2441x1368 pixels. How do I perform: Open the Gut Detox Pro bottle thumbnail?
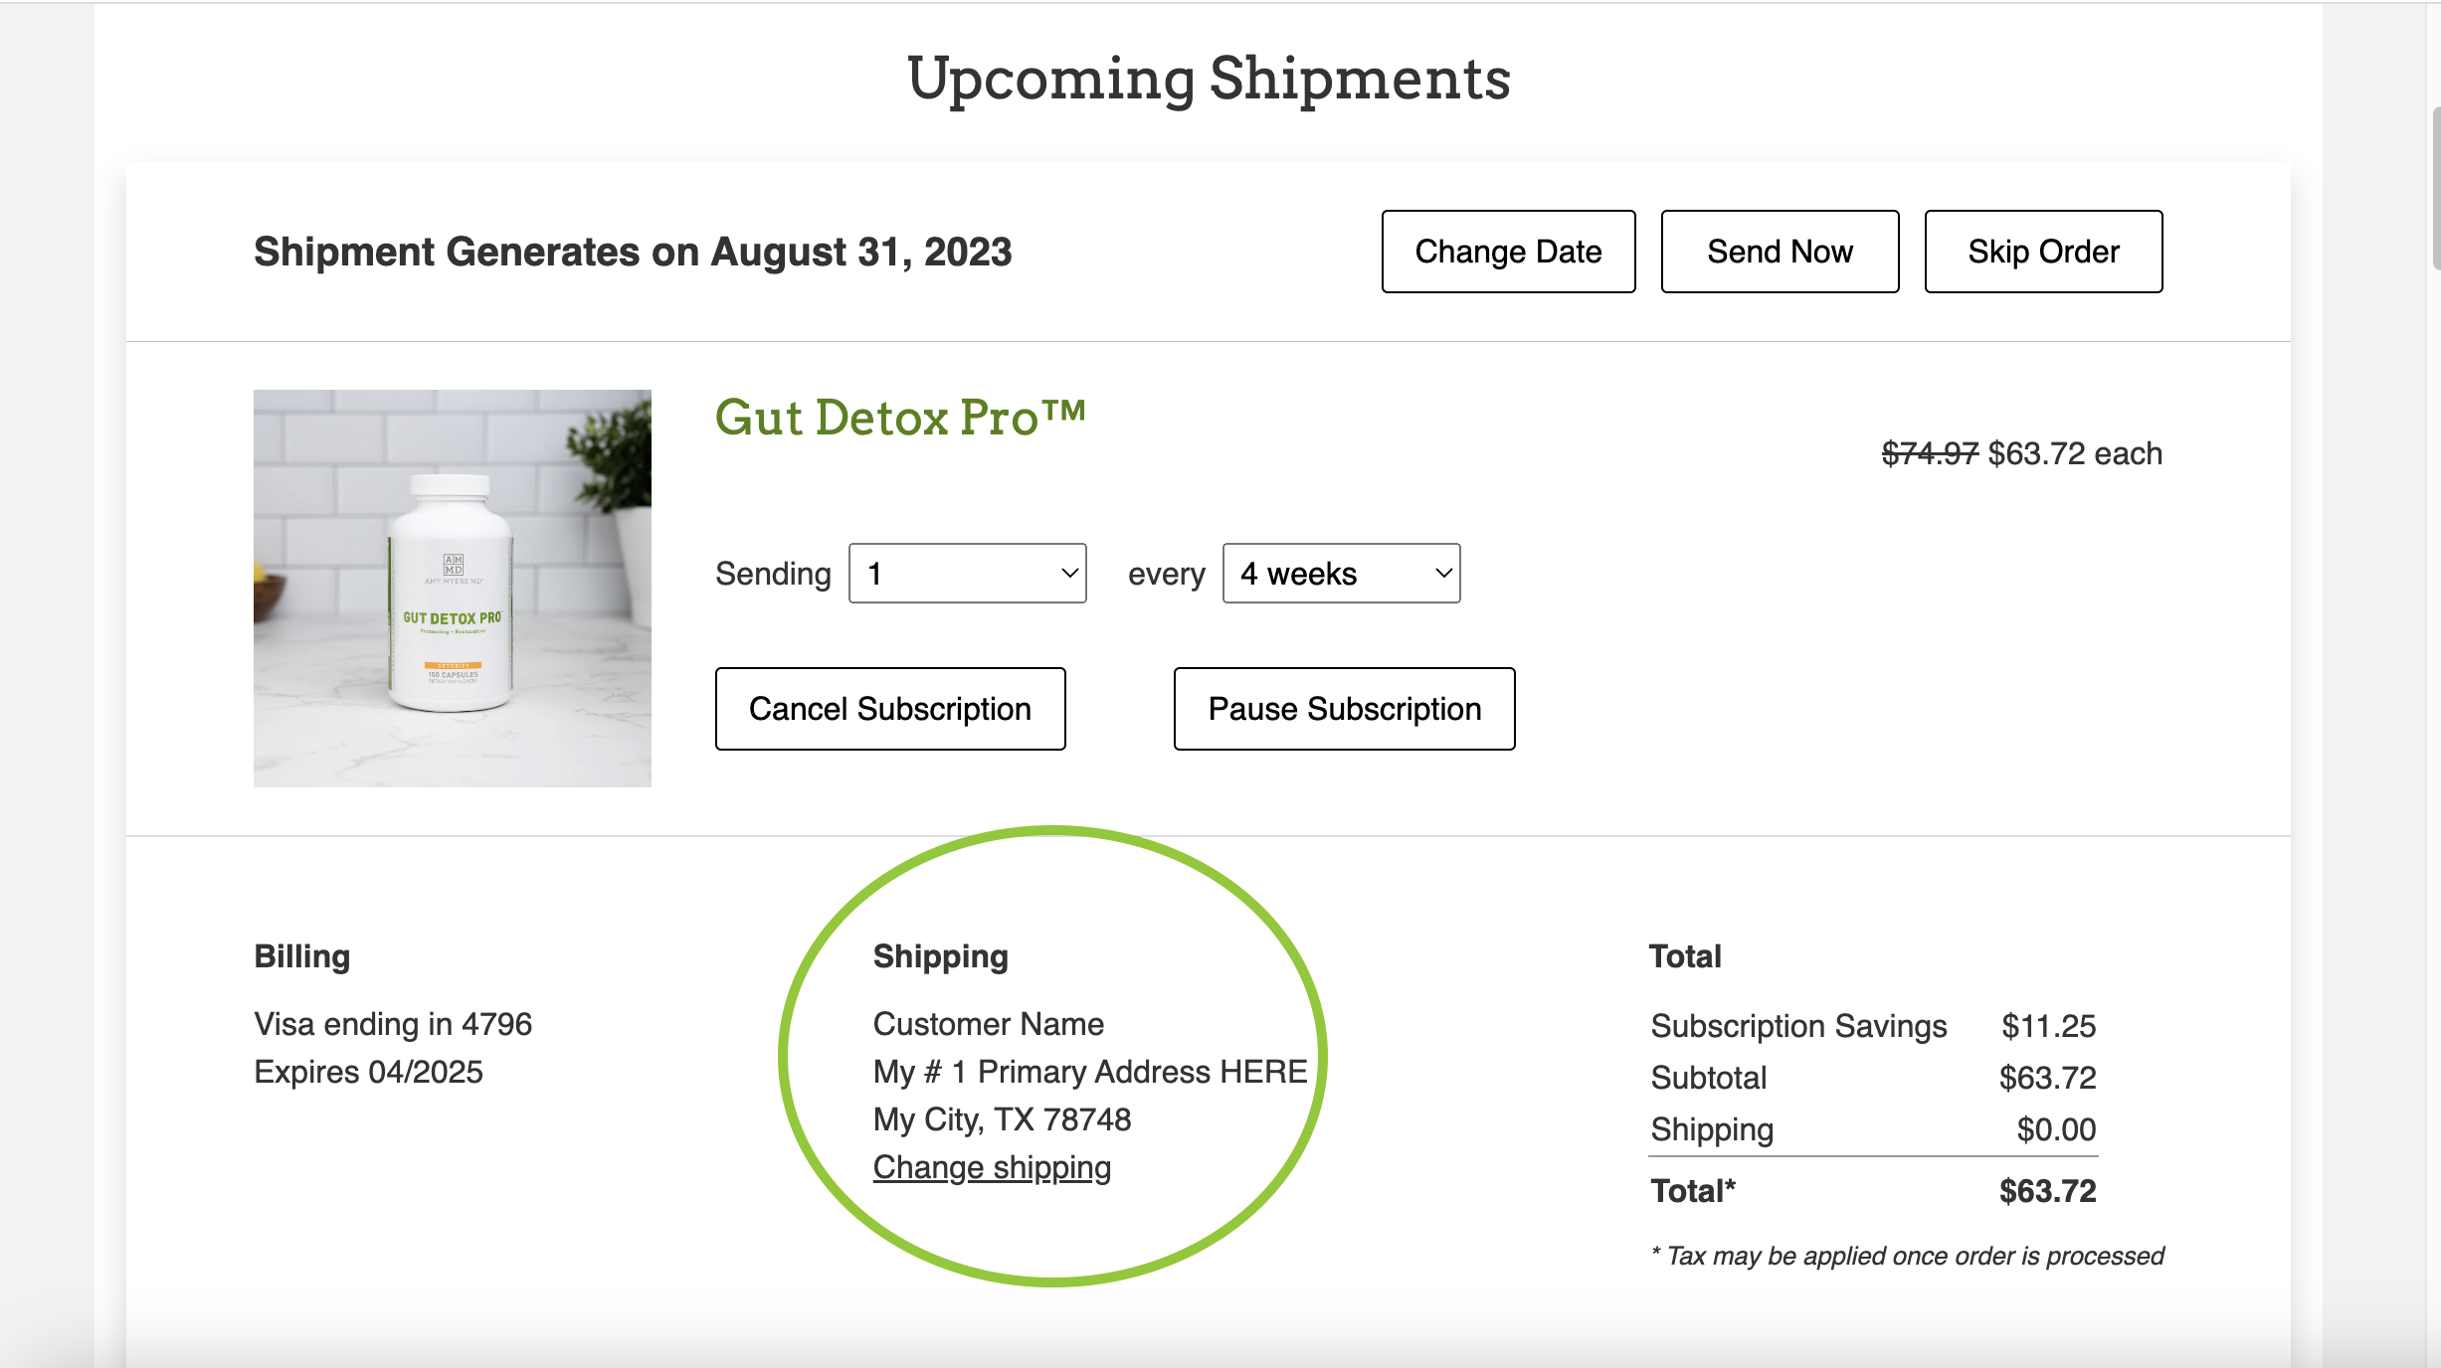[x=453, y=588]
